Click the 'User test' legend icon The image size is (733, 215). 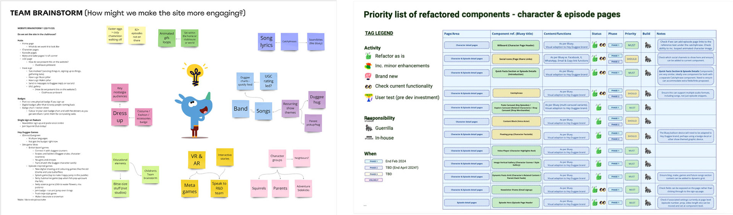point(368,97)
